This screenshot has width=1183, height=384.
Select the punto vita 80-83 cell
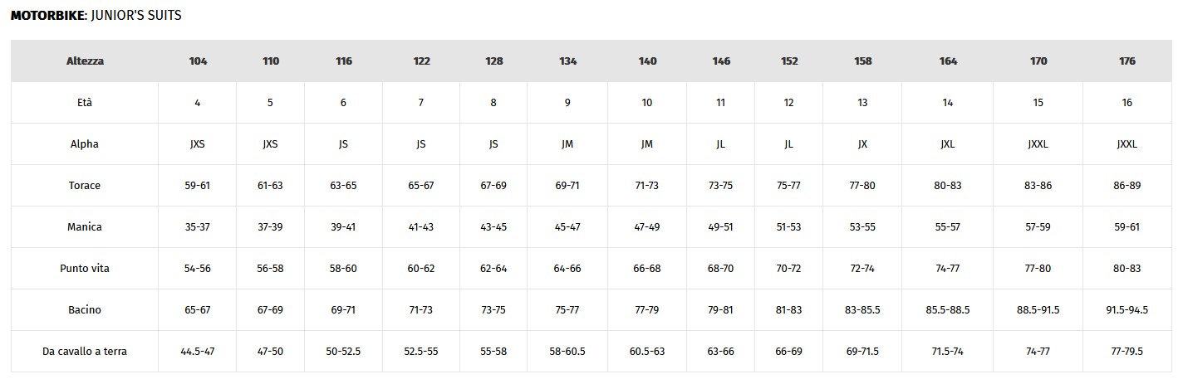click(1127, 269)
